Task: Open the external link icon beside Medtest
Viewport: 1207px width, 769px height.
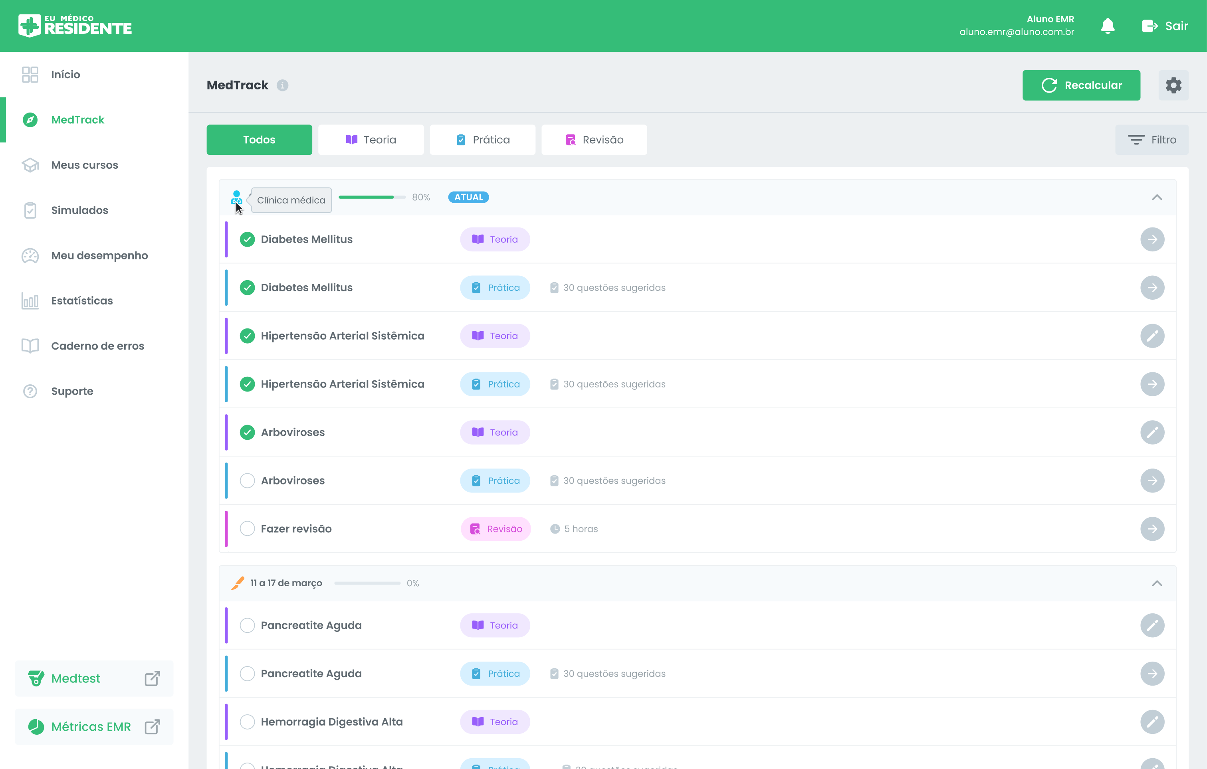Action: tap(152, 678)
